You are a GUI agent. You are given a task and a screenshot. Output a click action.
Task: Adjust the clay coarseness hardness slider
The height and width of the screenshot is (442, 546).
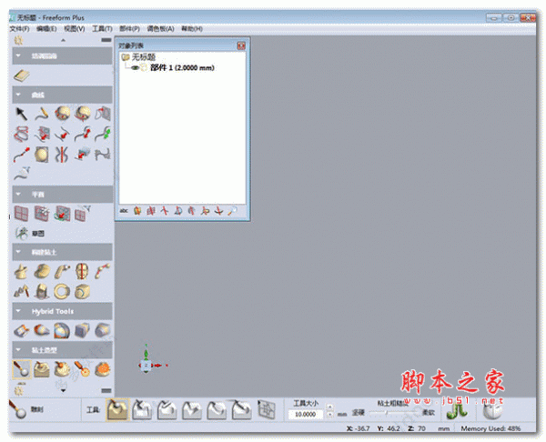point(393,413)
